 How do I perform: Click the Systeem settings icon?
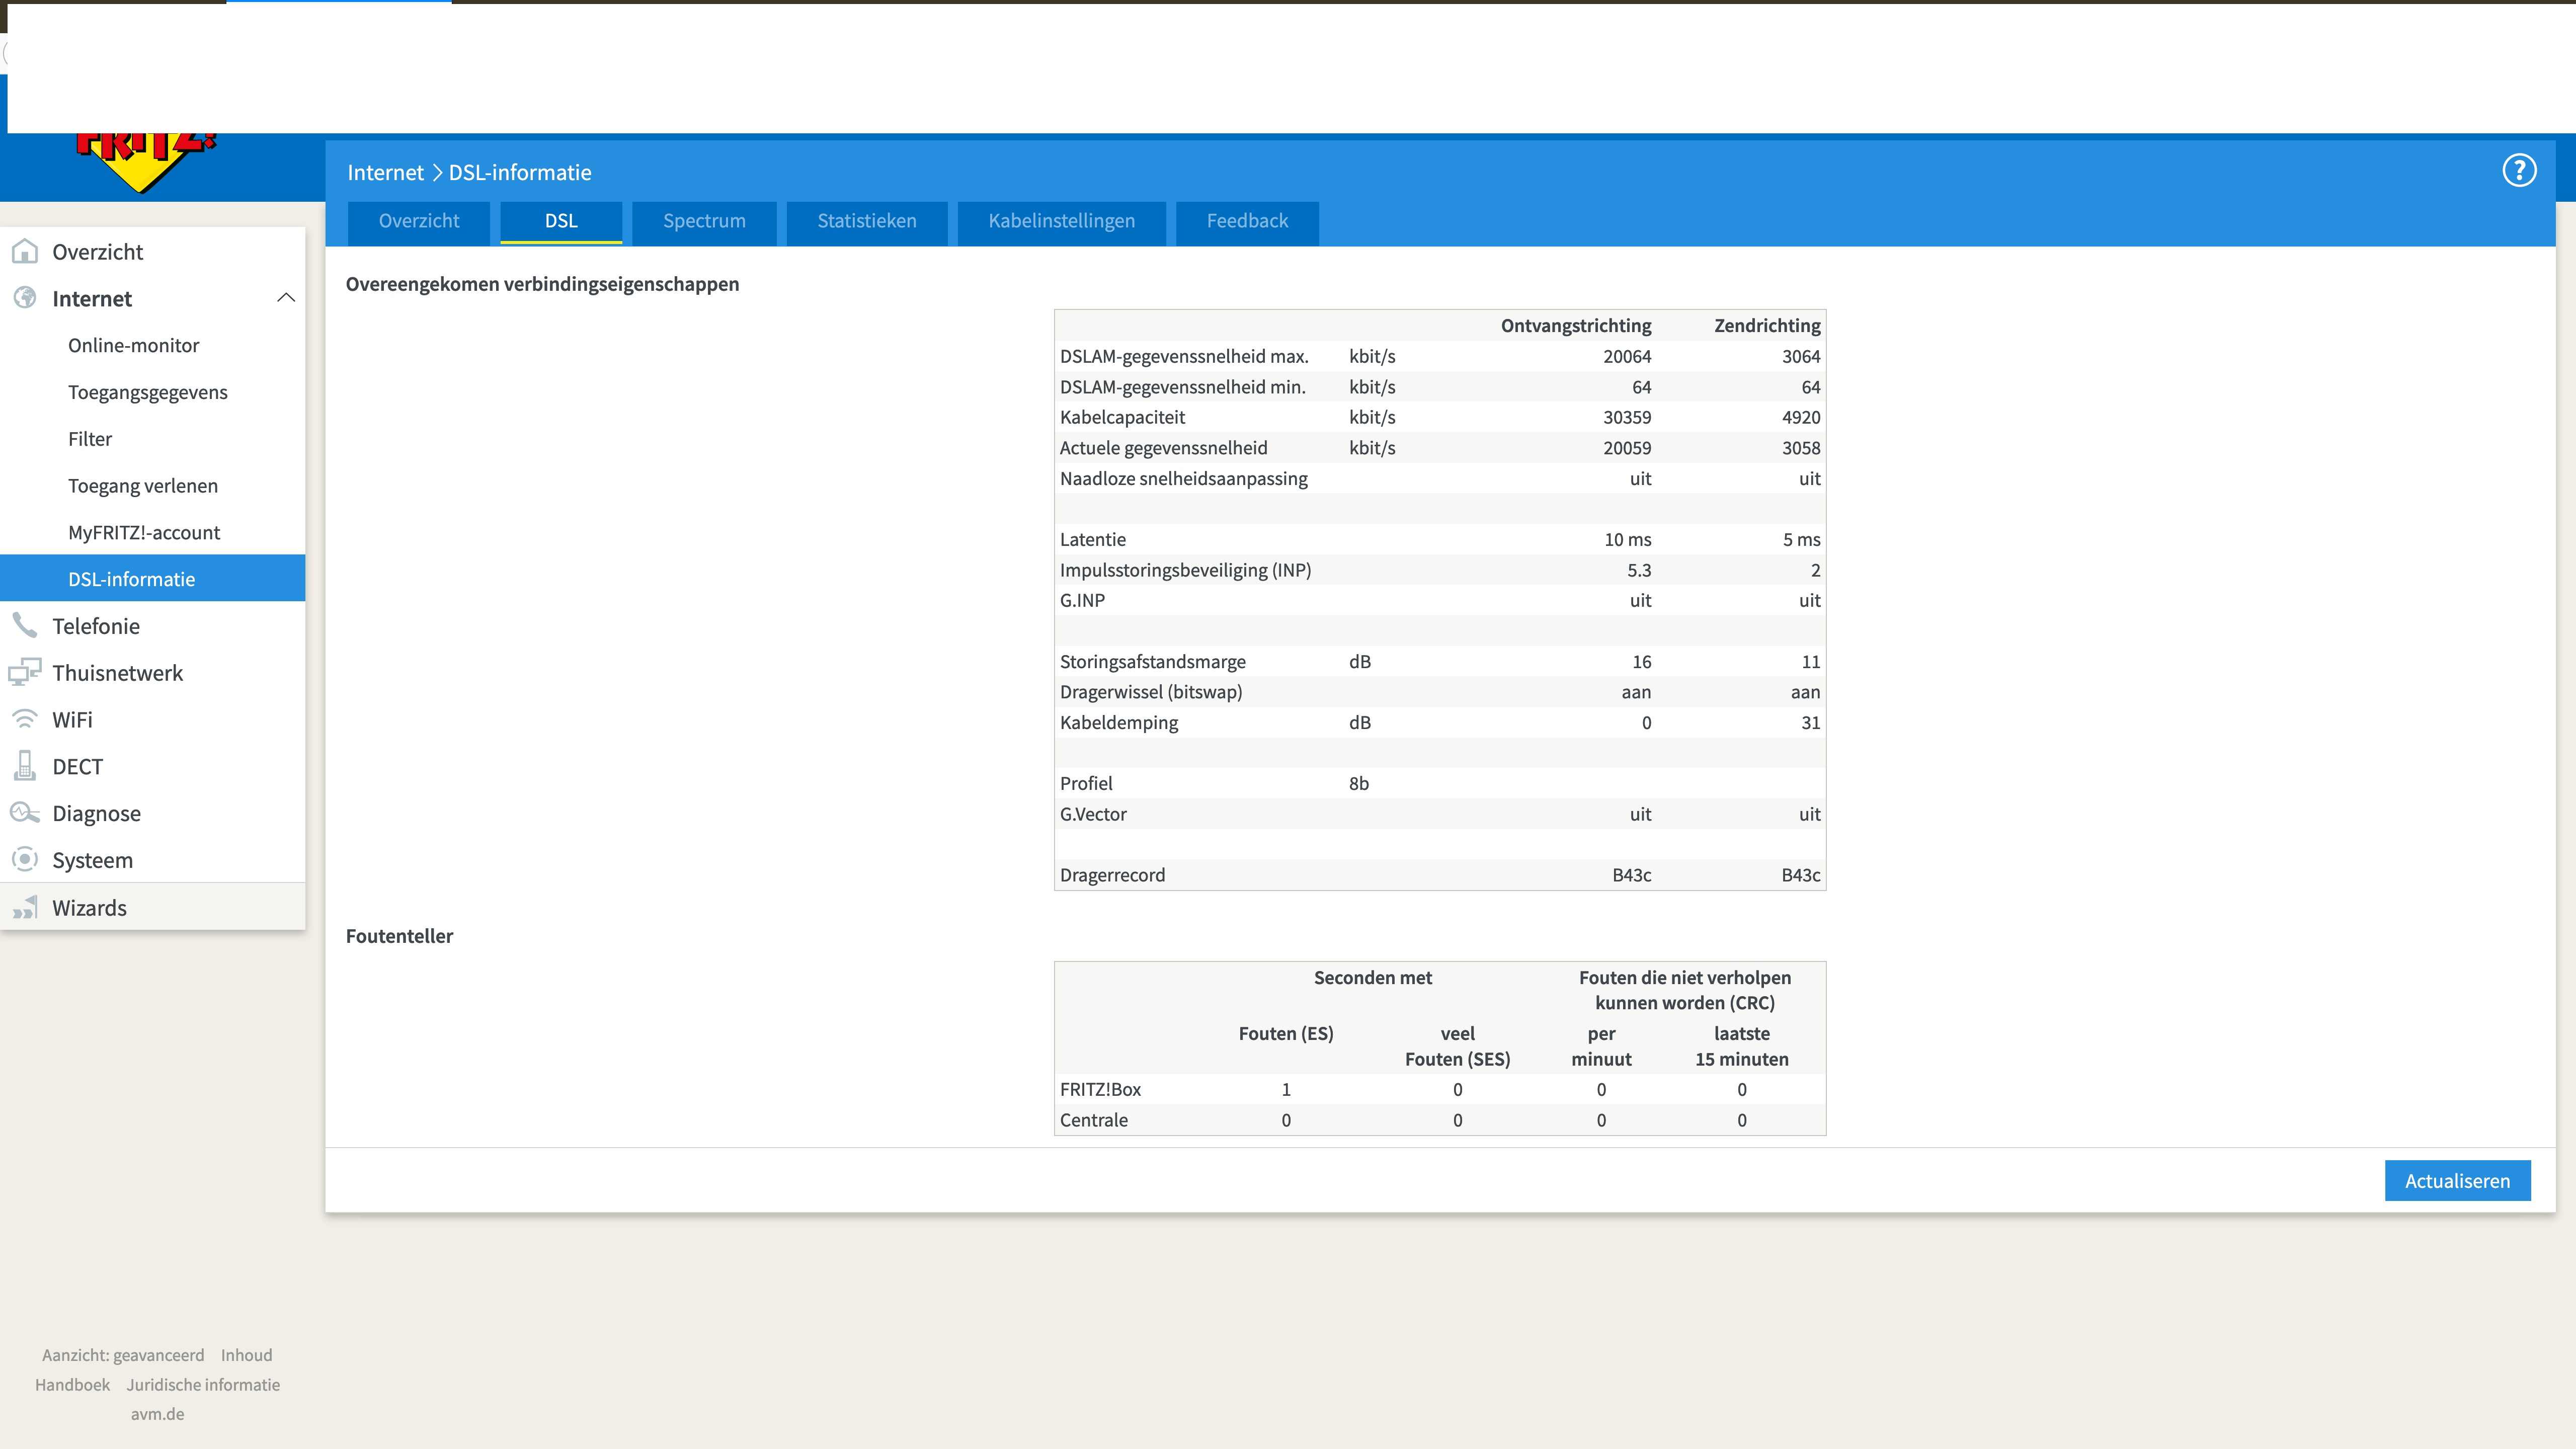tap(25, 860)
